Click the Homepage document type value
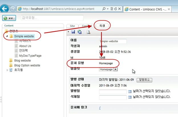This screenshot has width=178, height=117. pos(106,63)
